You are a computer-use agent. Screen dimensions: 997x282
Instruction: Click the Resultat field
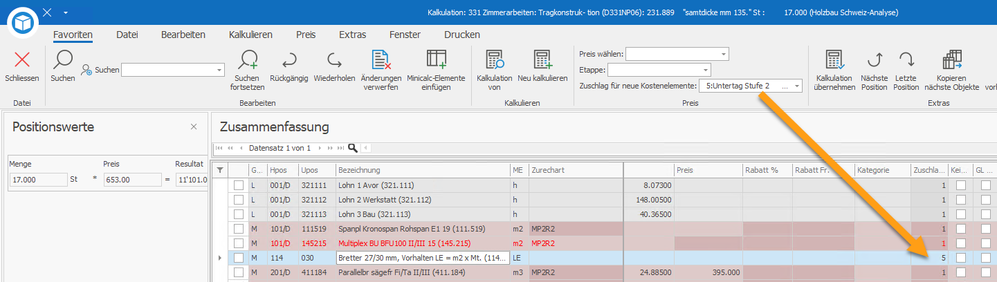(191, 180)
